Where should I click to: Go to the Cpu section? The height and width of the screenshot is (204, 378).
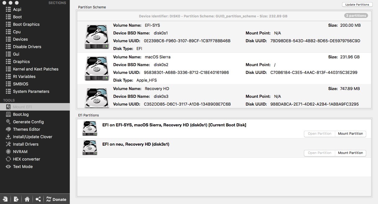[35, 32]
